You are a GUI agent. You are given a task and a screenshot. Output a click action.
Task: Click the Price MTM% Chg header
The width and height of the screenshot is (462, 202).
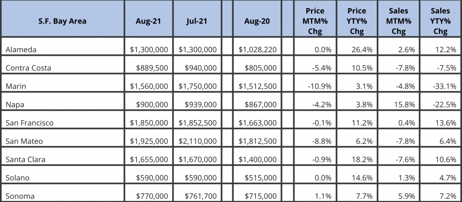[314, 21]
